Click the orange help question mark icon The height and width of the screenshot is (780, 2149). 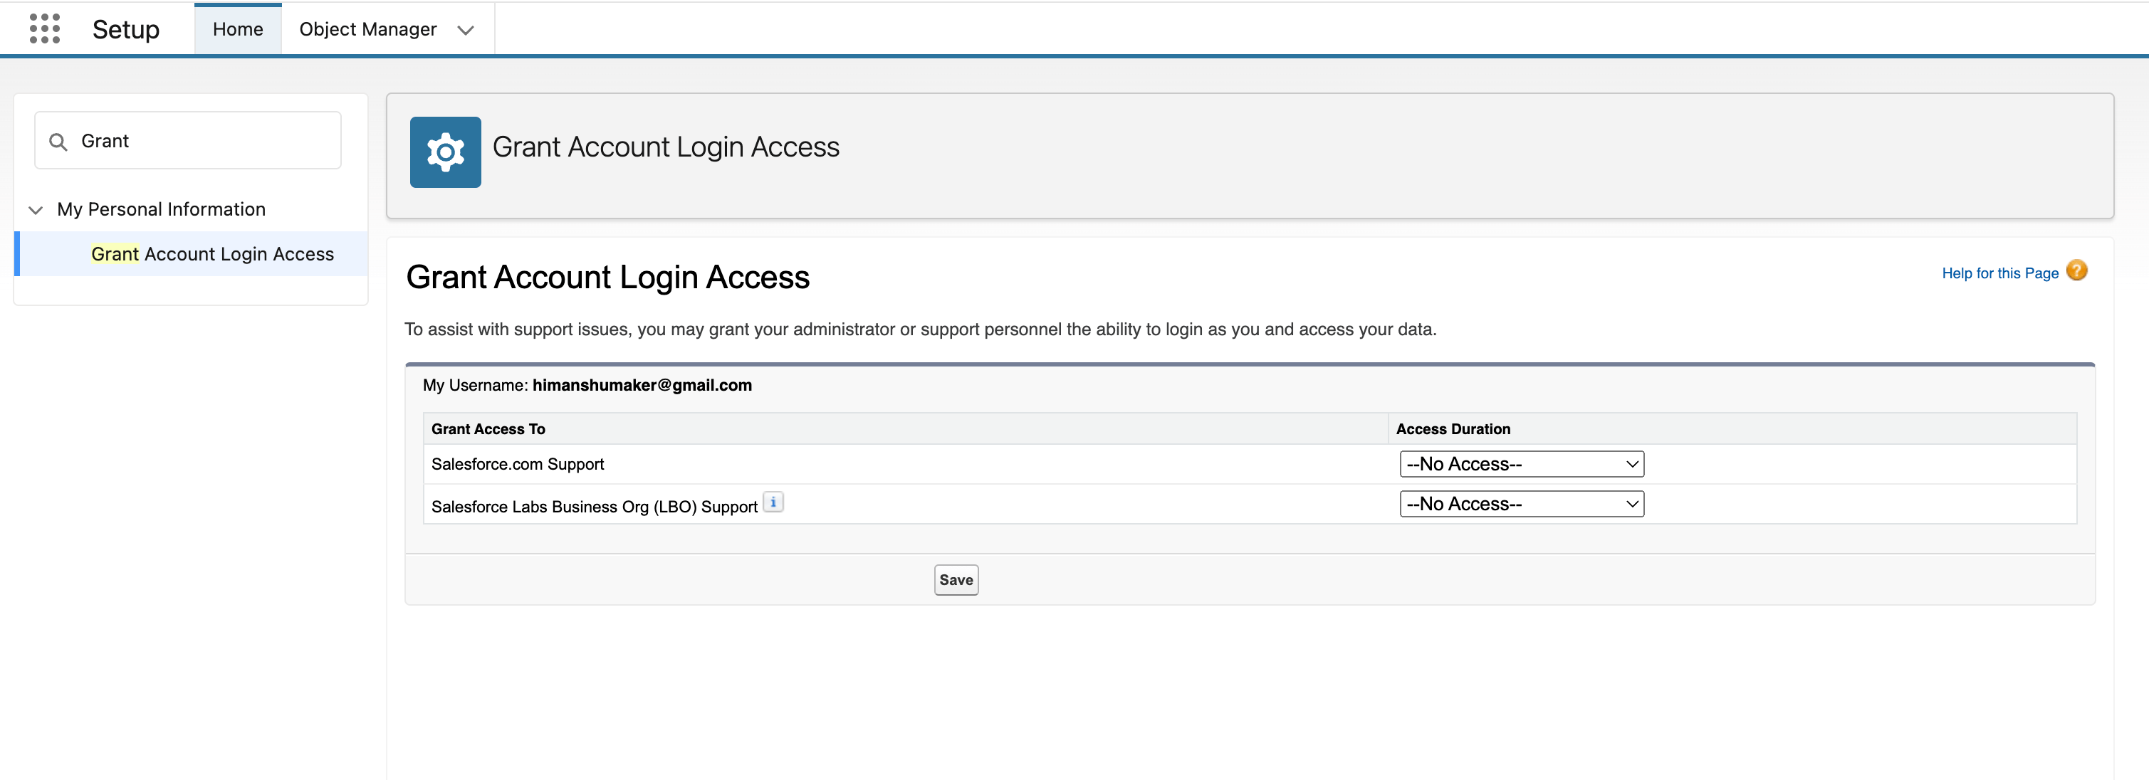(x=2076, y=271)
